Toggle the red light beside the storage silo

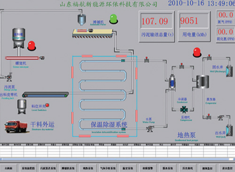(x=31, y=46)
